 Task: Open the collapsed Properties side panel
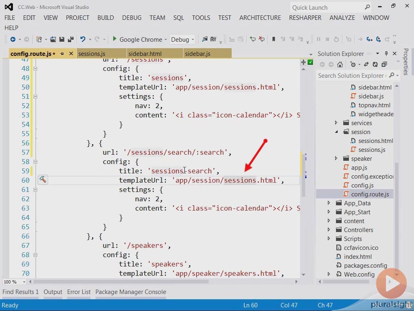point(406,62)
